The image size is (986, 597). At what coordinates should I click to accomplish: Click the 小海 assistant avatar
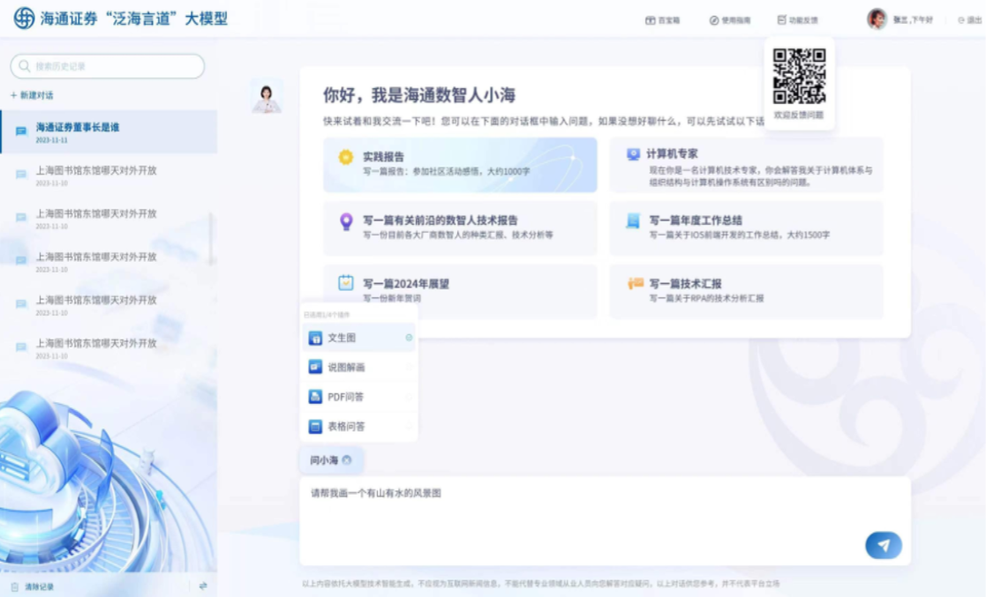[267, 97]
